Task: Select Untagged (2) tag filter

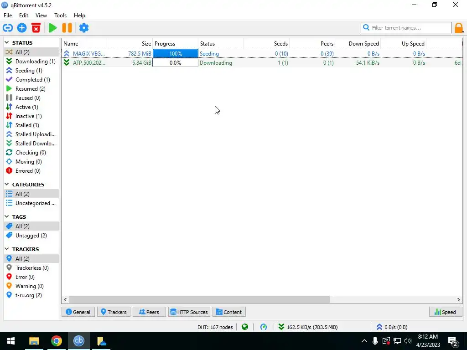Action: (x=31, y=236)
